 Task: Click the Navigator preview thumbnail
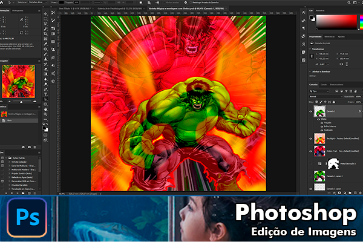coord(19,81)
